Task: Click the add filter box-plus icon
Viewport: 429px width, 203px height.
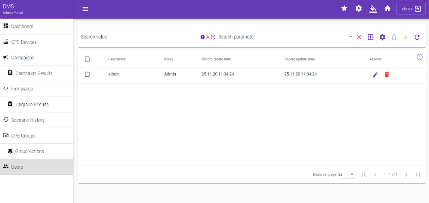Action: (370, 37)
